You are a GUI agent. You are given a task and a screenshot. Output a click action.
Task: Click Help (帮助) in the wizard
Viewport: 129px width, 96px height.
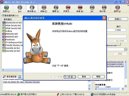click(x=98, y=77)
